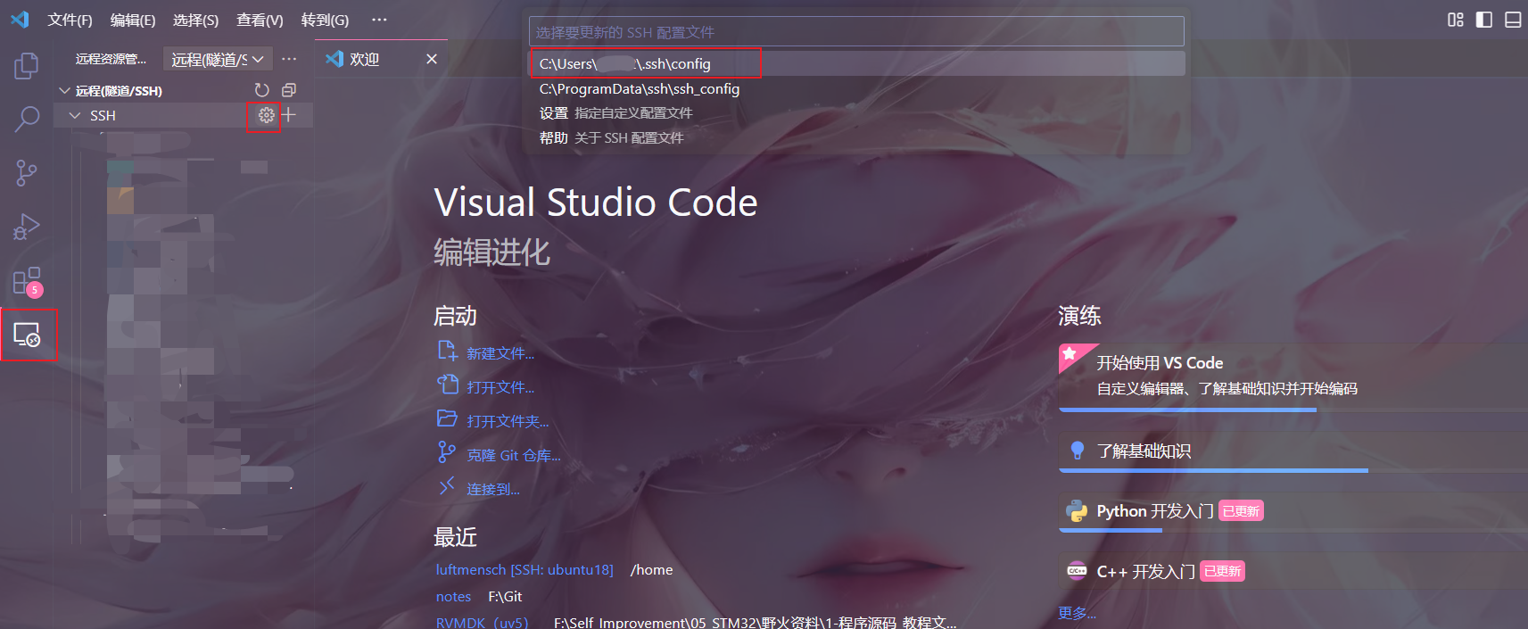Select the 远程资源管... panel title
This screenshot has height=629, width=1528.
111,59
